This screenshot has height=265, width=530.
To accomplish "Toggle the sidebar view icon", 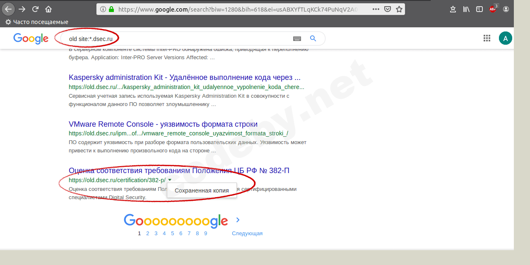I will pos(479,9).
